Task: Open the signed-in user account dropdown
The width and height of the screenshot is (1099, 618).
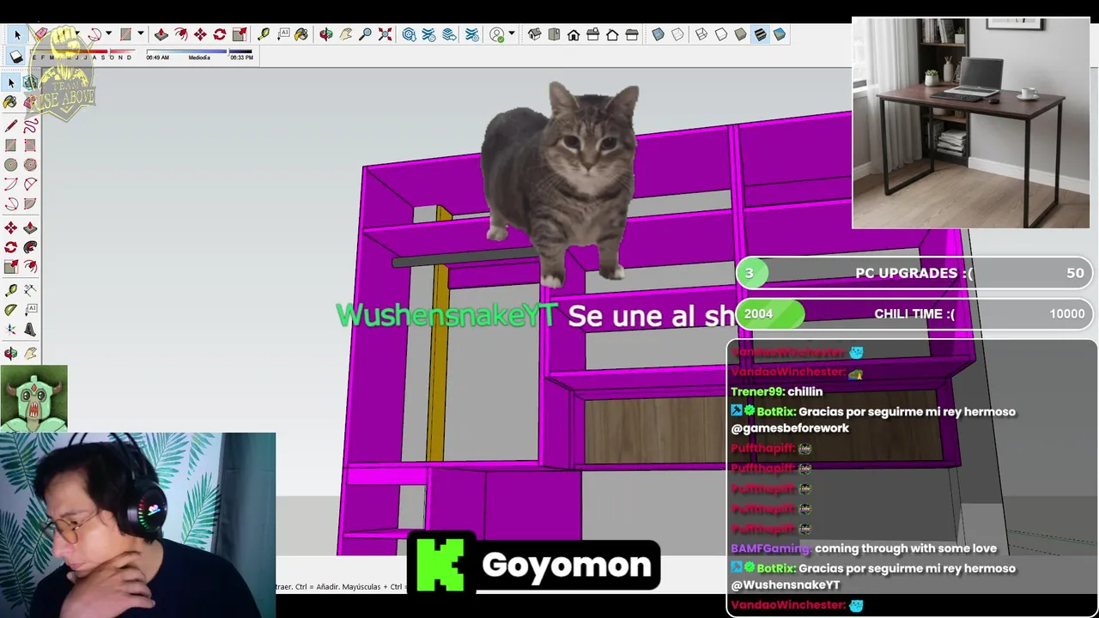Action: pos(512,34)
